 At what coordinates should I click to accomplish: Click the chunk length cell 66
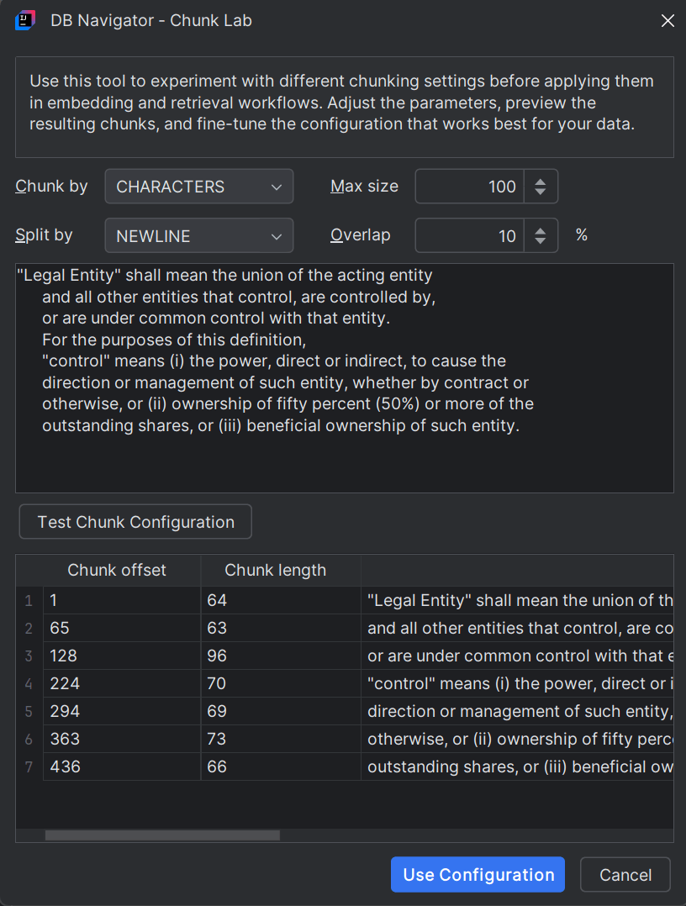(281, 766)
